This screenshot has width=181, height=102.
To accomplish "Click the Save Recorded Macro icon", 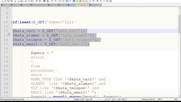I will pos(111,1).
